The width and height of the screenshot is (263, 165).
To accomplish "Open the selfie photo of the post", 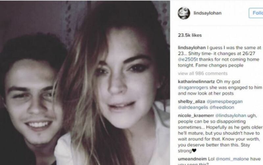I will point(85,83).
